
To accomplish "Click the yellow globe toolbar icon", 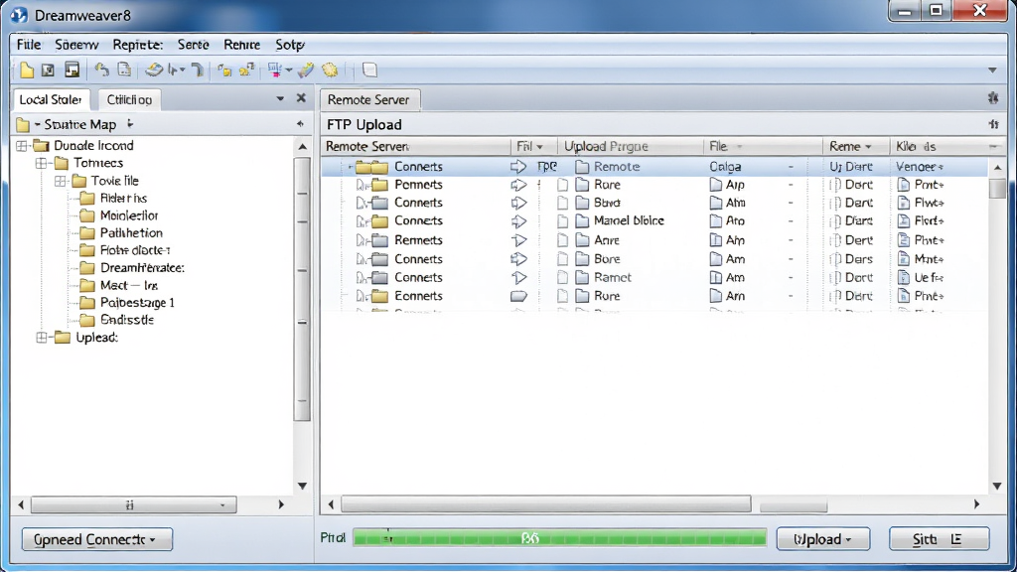I will pyautogui.click(x=330, y=71).
